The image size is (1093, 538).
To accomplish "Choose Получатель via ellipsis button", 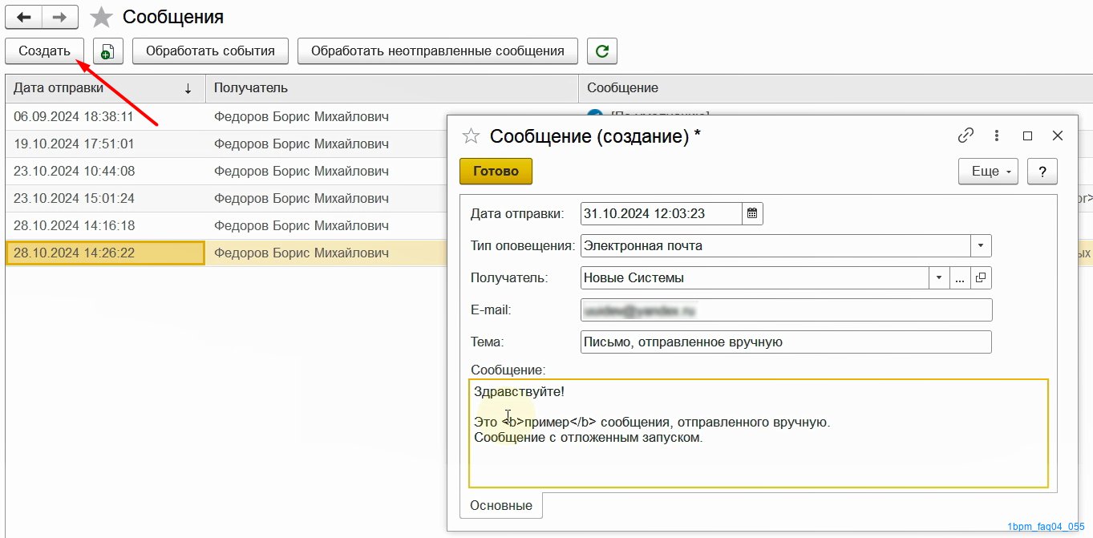I will [x=960, y=278].
